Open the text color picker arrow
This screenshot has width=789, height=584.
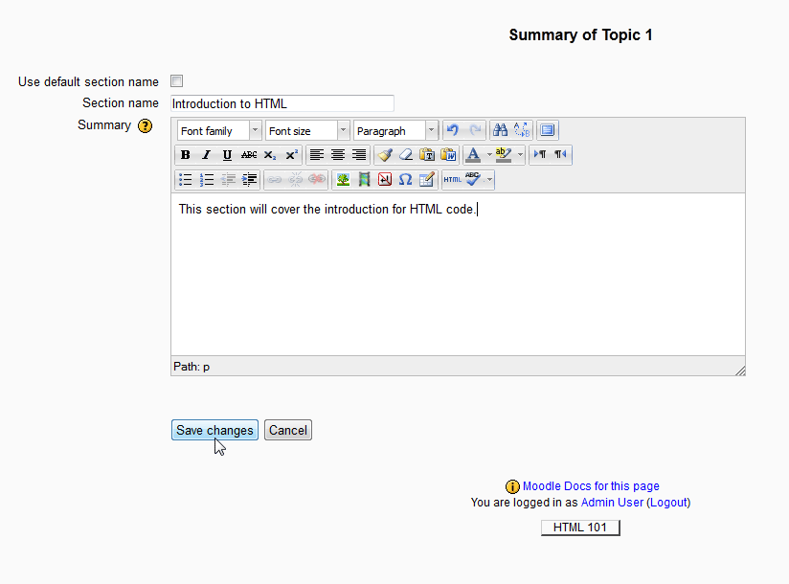[488, 155]
